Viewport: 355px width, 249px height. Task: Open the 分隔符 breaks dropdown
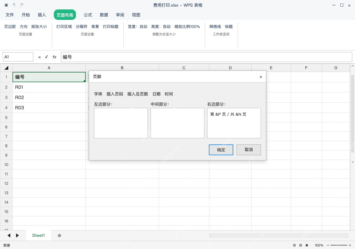pos(82,27)
